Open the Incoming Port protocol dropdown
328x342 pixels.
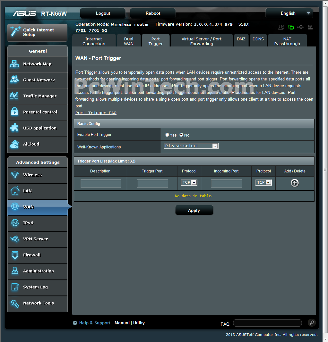coord(263,182)
